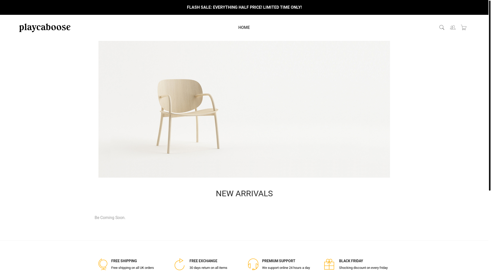
Task: Open the user account icon
Action: point(453,27)
